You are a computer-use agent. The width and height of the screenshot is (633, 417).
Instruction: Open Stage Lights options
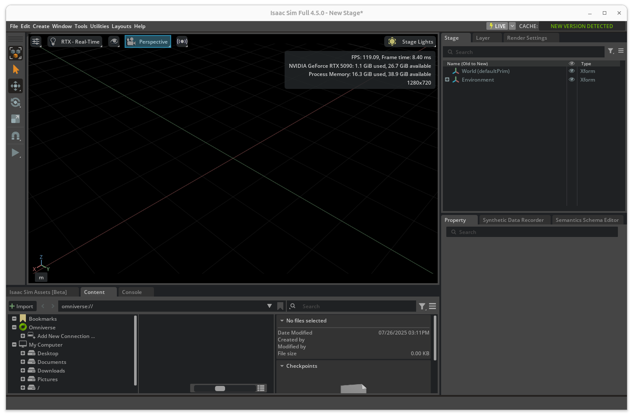point(410,42)
